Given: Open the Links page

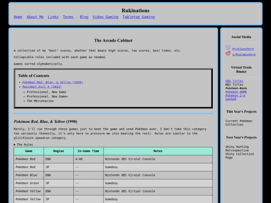Looking at the screenshot, I should click(53, 17).
